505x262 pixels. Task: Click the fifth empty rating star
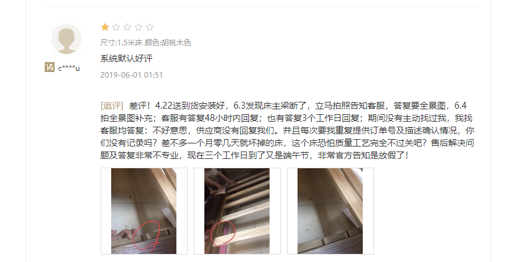pos(150,27)
